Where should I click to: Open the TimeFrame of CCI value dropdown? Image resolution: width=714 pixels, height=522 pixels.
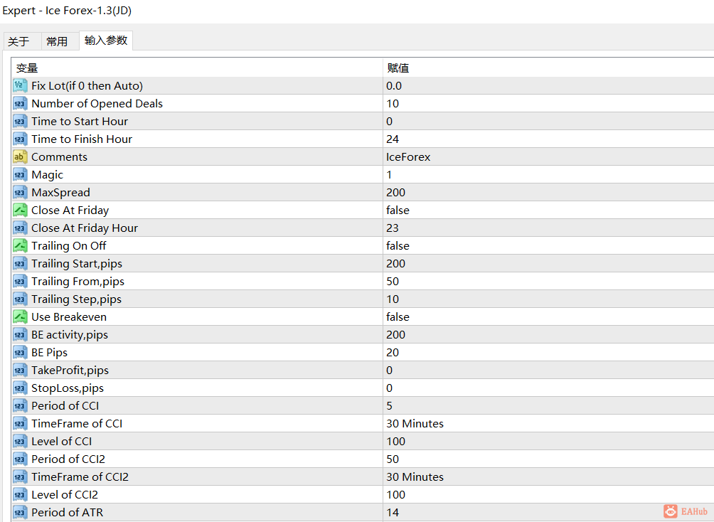click(548, 424)
